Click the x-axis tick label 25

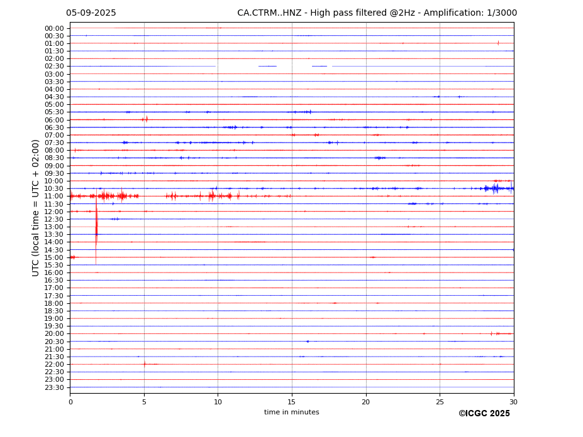tap(440, 402)
